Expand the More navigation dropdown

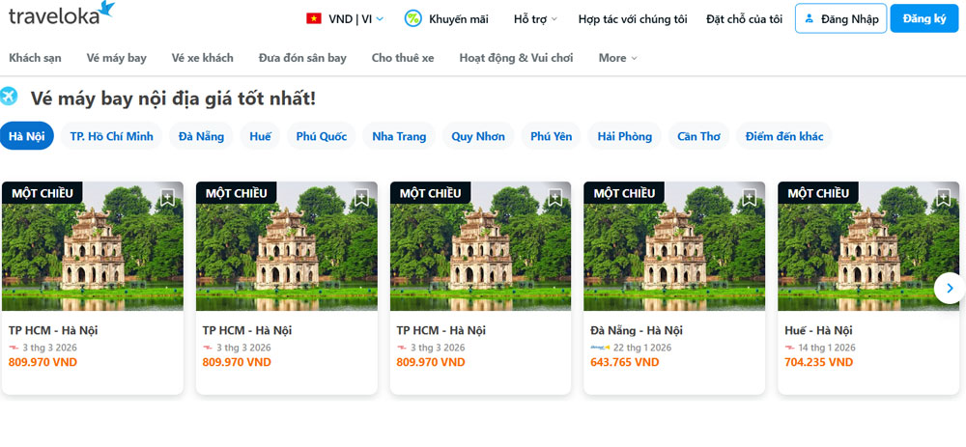tap(618, 58)
